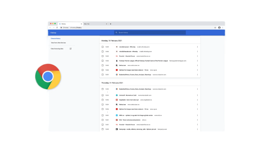Select the Kampanje entry checkbox
Image resolution: width=273 pixels, height=153 pixels.
(x=102, y=129)
